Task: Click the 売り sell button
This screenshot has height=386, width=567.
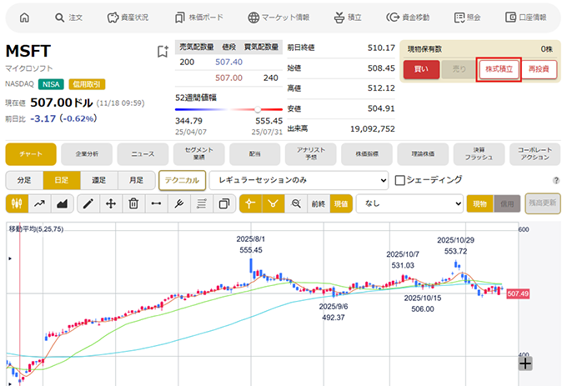Action: coord(459,69)
